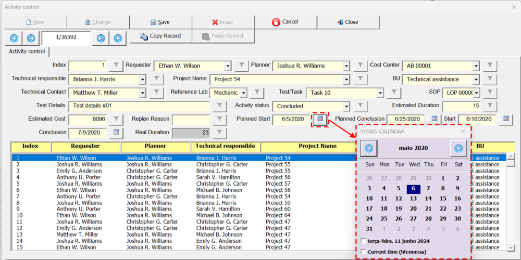Click the Planner column header
The height and width of the screenshot is (260, 521).
[155, 146]
